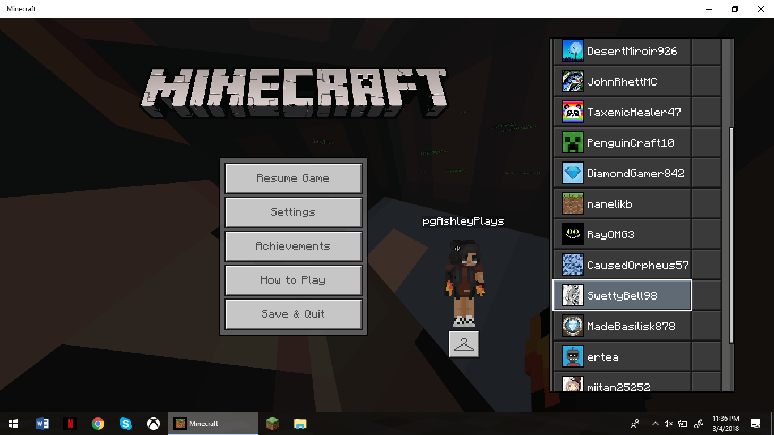
Task: Open the Achievements button
Action: pos(294,246)
